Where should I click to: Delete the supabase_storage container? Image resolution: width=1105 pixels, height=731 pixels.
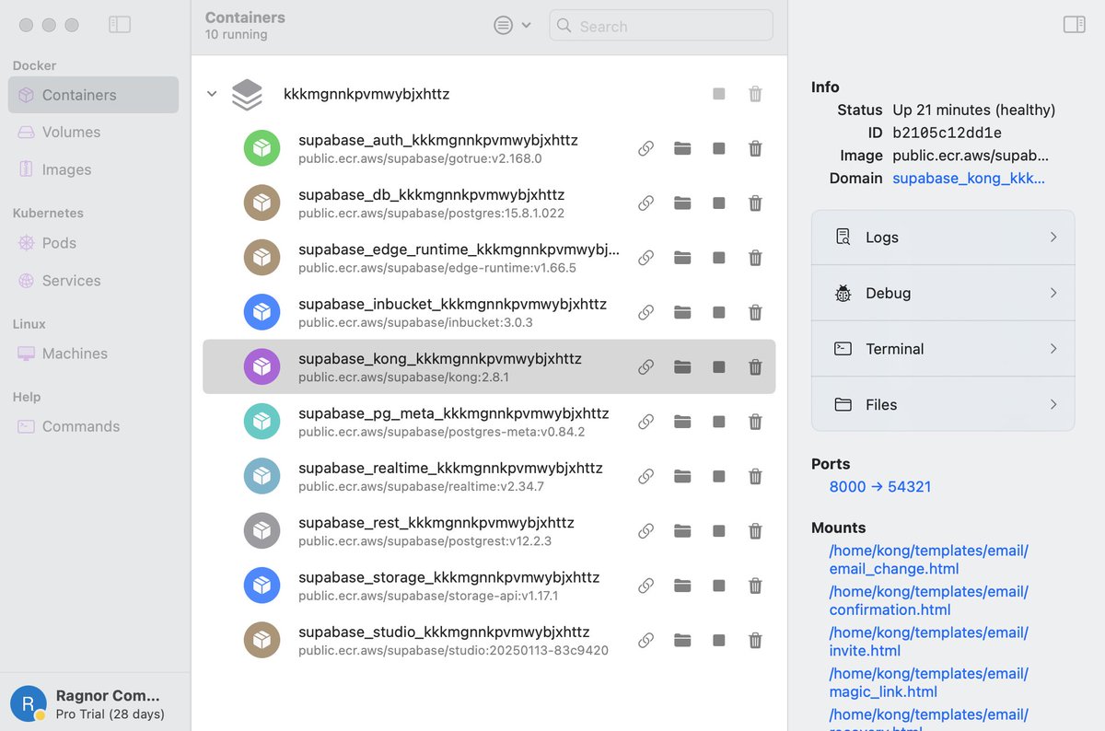[755, 586]
